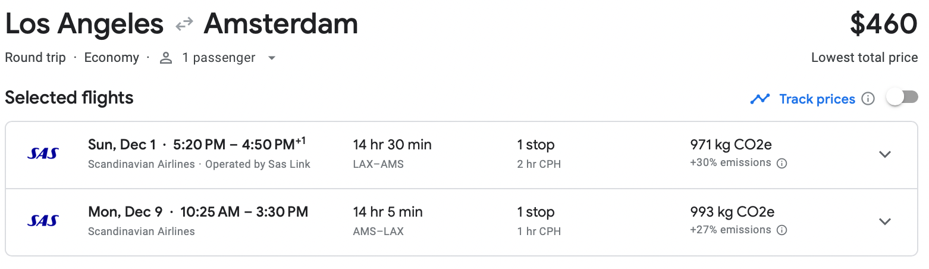
Task: Expand the Mon, Dec 9 flight details
Action: click(885, 221)
